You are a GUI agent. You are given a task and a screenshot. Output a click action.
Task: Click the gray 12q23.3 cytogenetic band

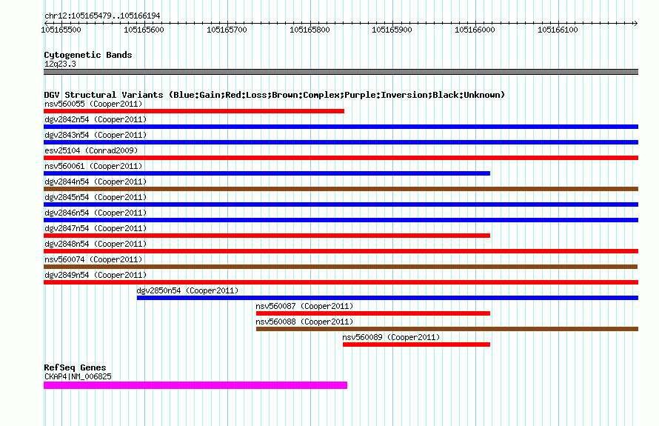[341, 72]
